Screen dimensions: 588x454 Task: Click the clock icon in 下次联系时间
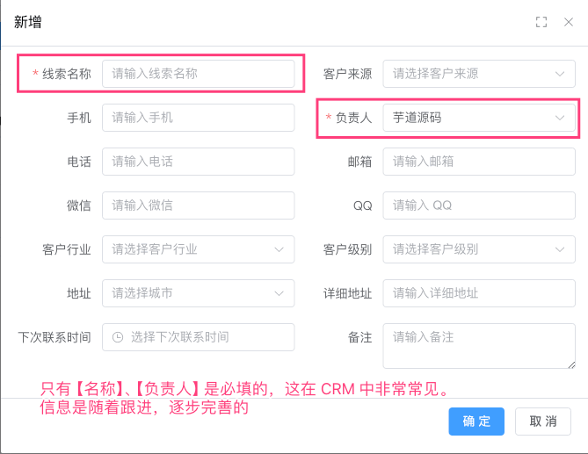click(x=118, y=337)
